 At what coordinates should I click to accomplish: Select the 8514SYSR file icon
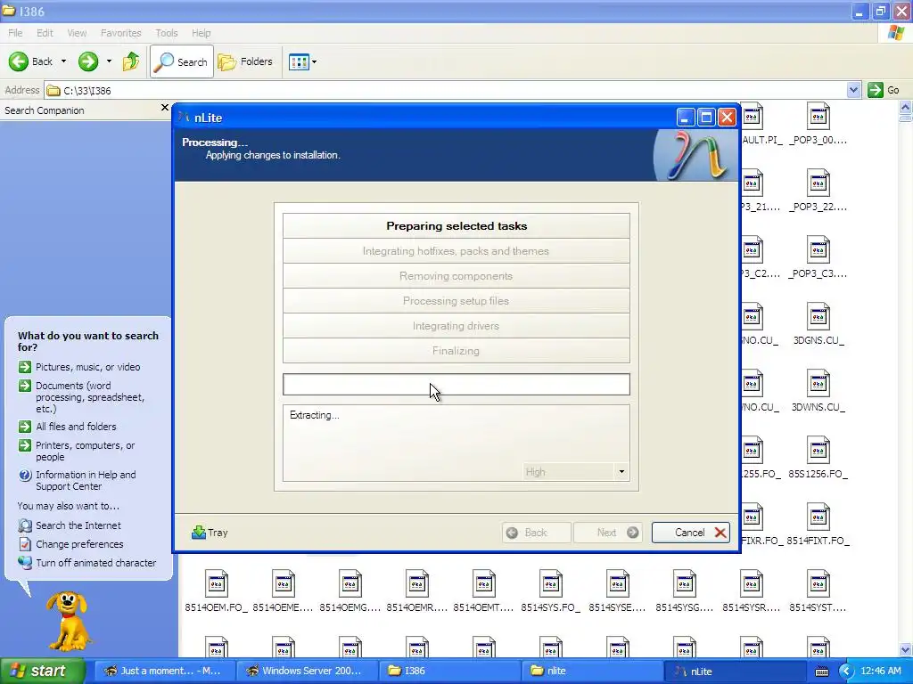click(x=752, y=584)
